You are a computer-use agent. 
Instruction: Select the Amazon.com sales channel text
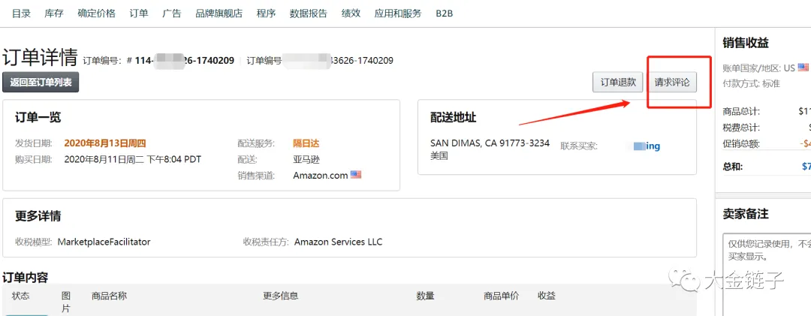[x=320, y=176]
